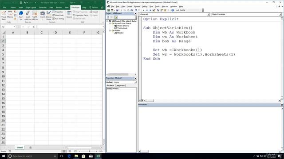Click the Undo icon in VBA toolbar

pyautogui.click(x=136, y=10)
